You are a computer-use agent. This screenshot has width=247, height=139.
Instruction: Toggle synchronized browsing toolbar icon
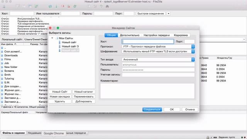coord(101,7)
